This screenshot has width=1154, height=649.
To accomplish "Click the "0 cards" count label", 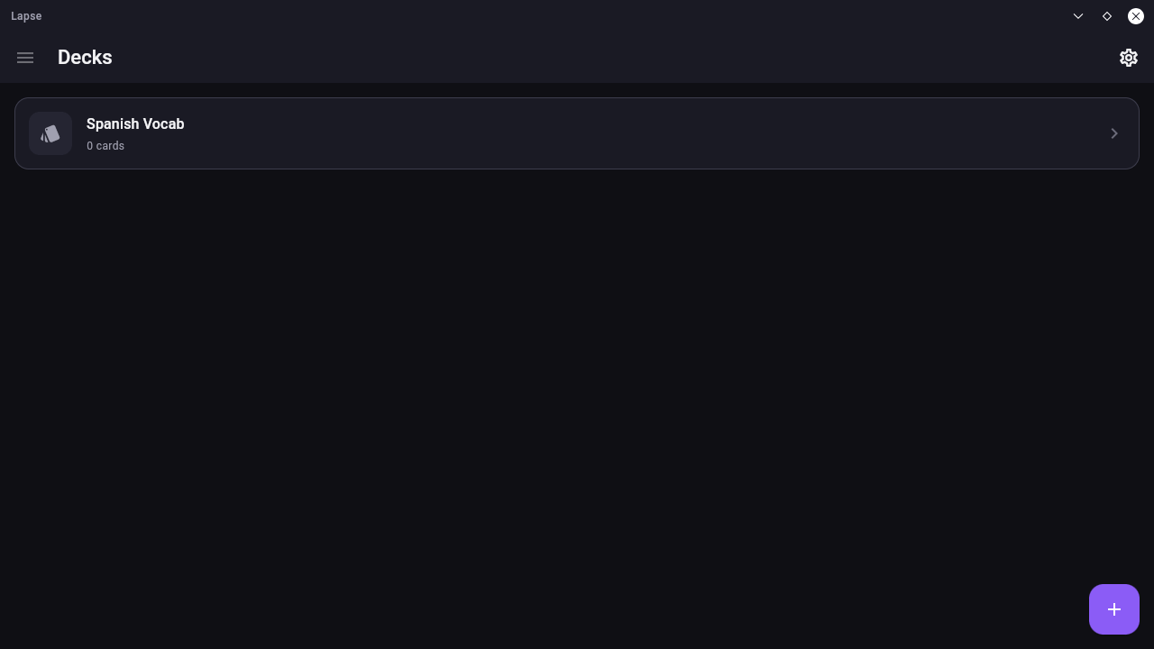I will [x=105, y=145].
